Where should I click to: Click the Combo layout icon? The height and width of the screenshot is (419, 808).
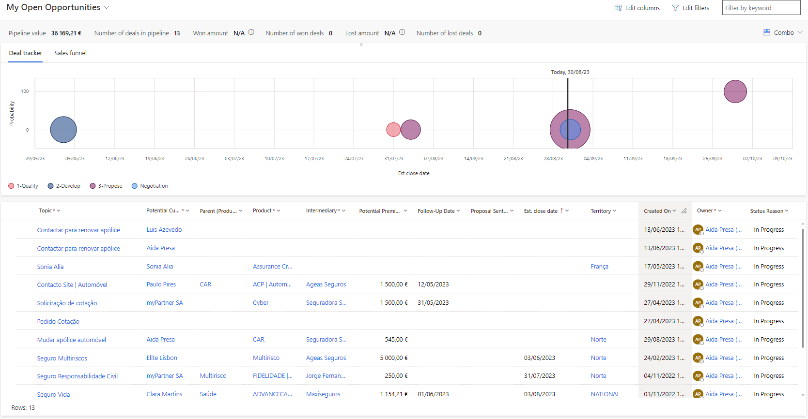[767, 32]
